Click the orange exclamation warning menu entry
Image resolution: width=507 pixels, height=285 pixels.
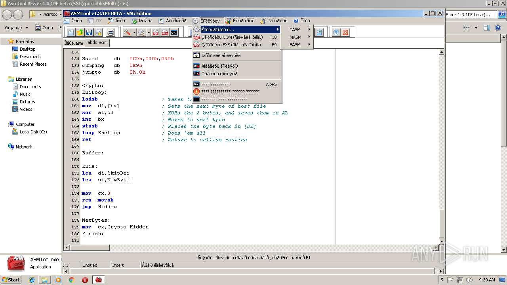coord(237,92)
